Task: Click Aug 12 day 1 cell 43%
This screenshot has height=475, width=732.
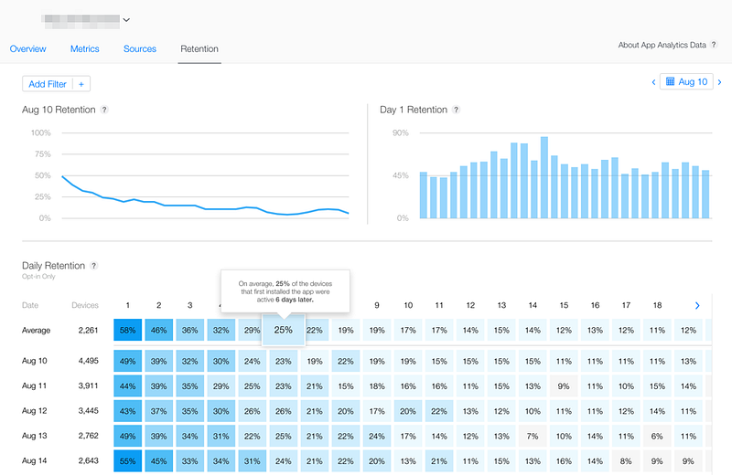Action: (128, 411)
